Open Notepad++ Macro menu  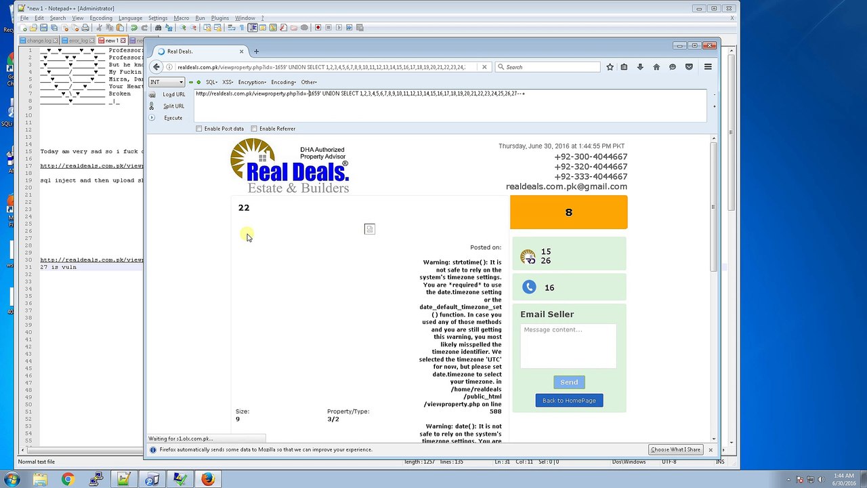pyautogui.click(x=182, y=18)
